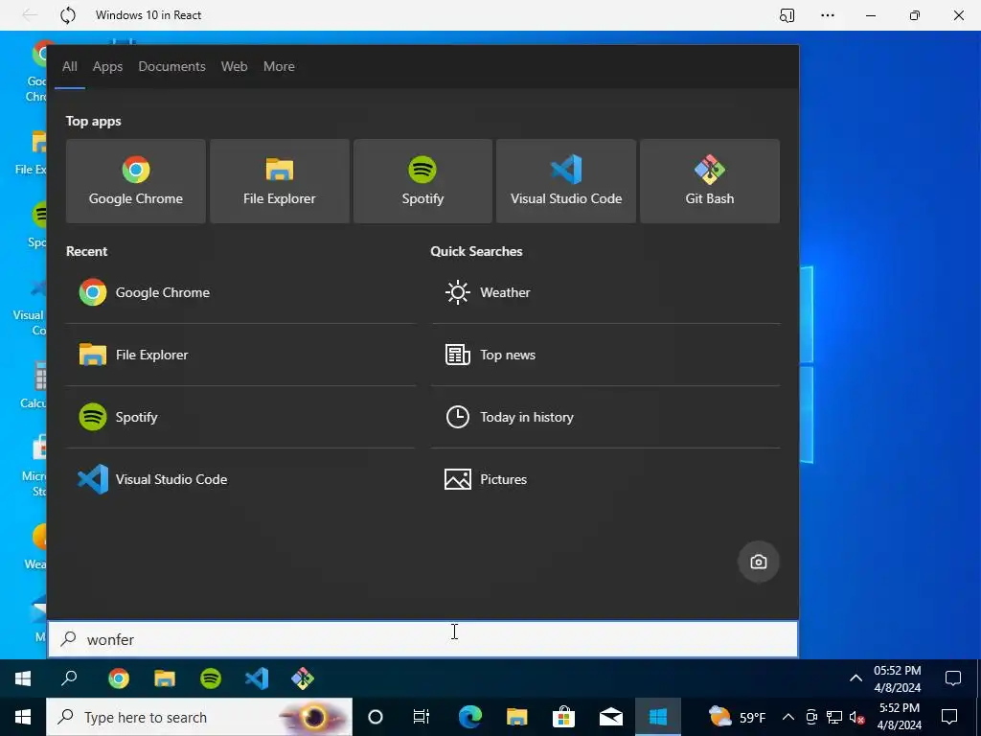Click the magnifier search icon beside Chrome in taskbar
The height and width of the screenshot is (736, 981).
69,678
